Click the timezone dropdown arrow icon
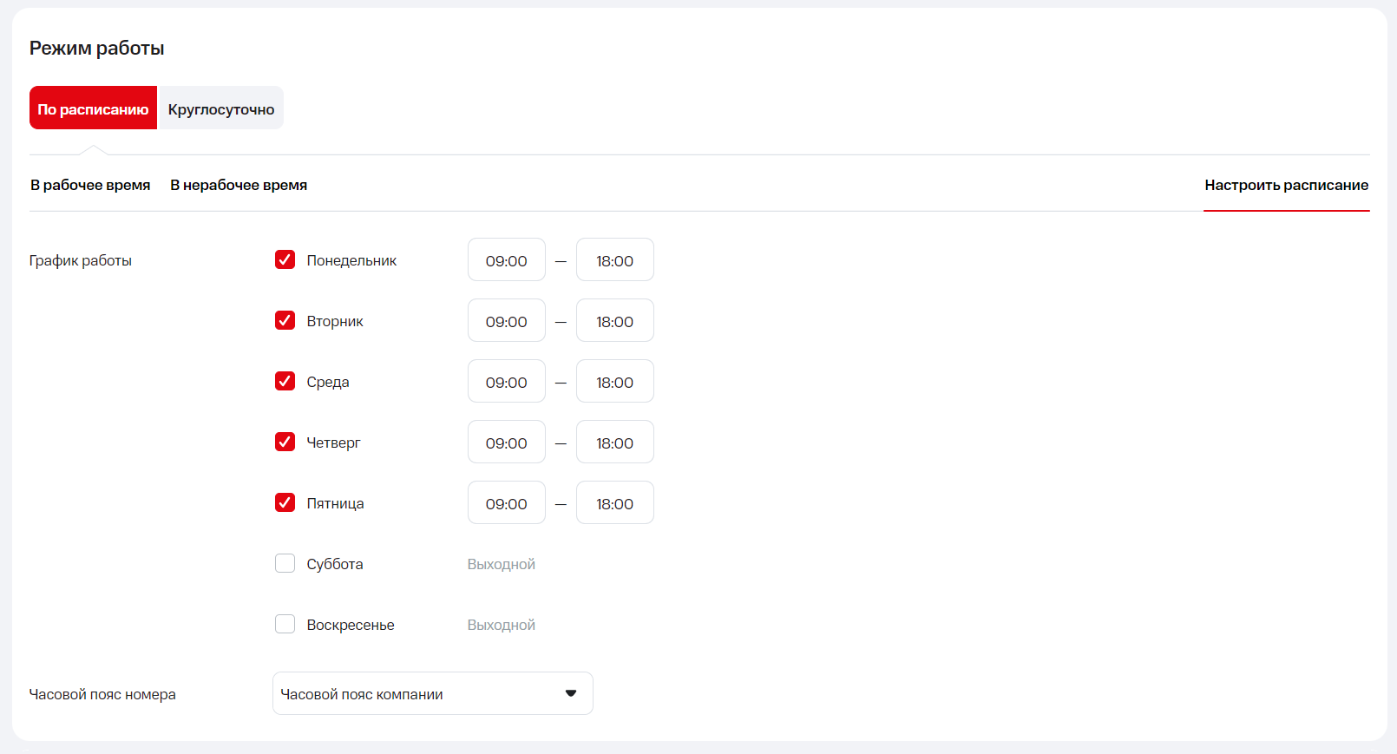 571,693
